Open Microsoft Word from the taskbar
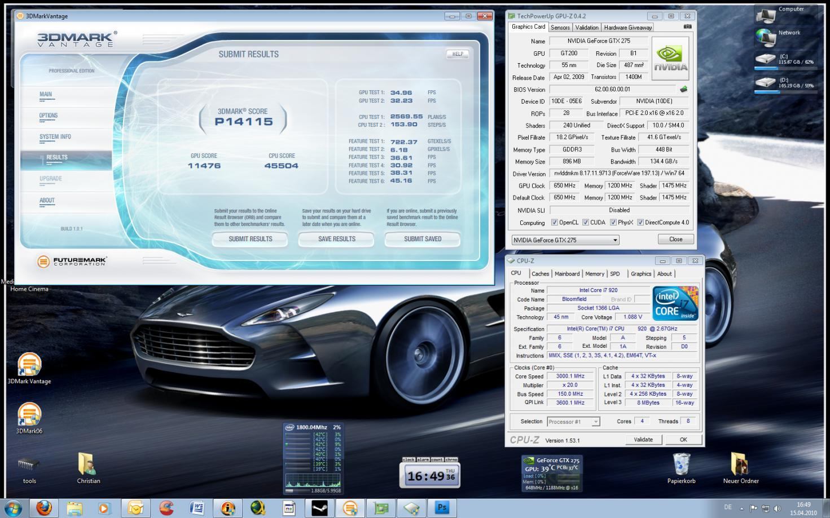 (197, 508)
